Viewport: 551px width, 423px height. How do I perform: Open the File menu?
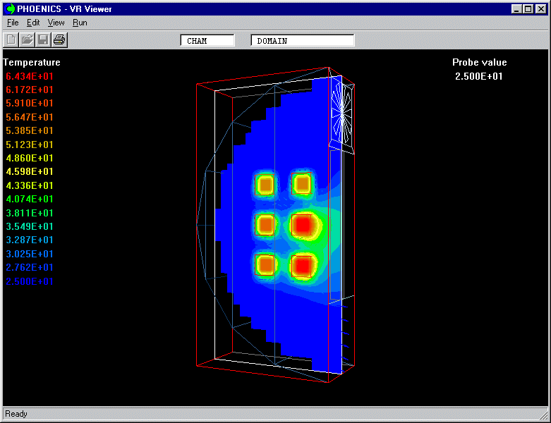point(13,23)
